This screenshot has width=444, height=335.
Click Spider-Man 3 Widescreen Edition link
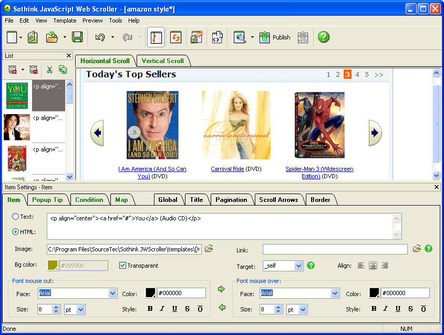(x=319, y=172)
